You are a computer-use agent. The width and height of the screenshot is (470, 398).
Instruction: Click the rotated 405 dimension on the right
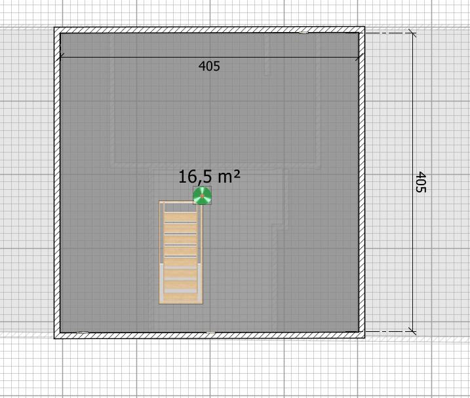421,182
